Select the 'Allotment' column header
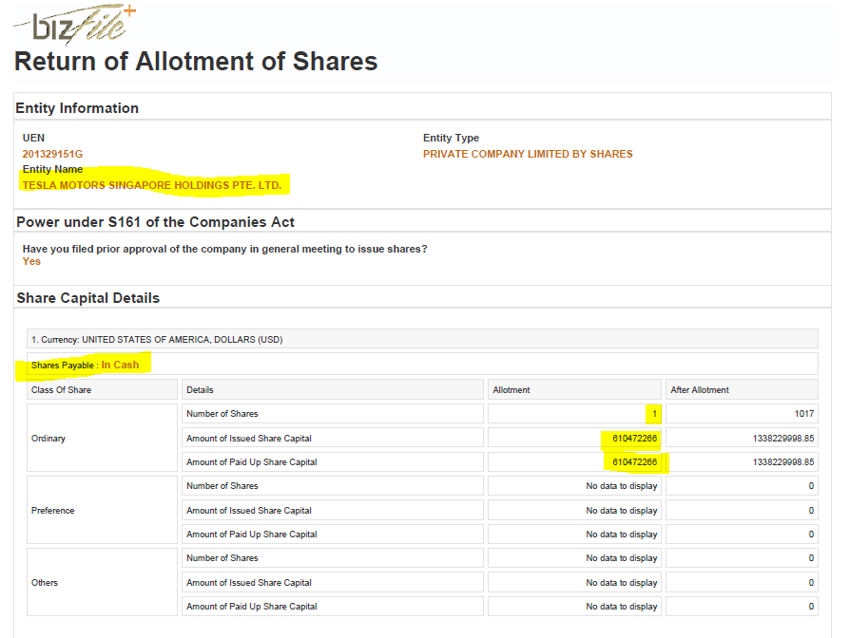Viewport: 849px width, 638px height. click(574, 390)
